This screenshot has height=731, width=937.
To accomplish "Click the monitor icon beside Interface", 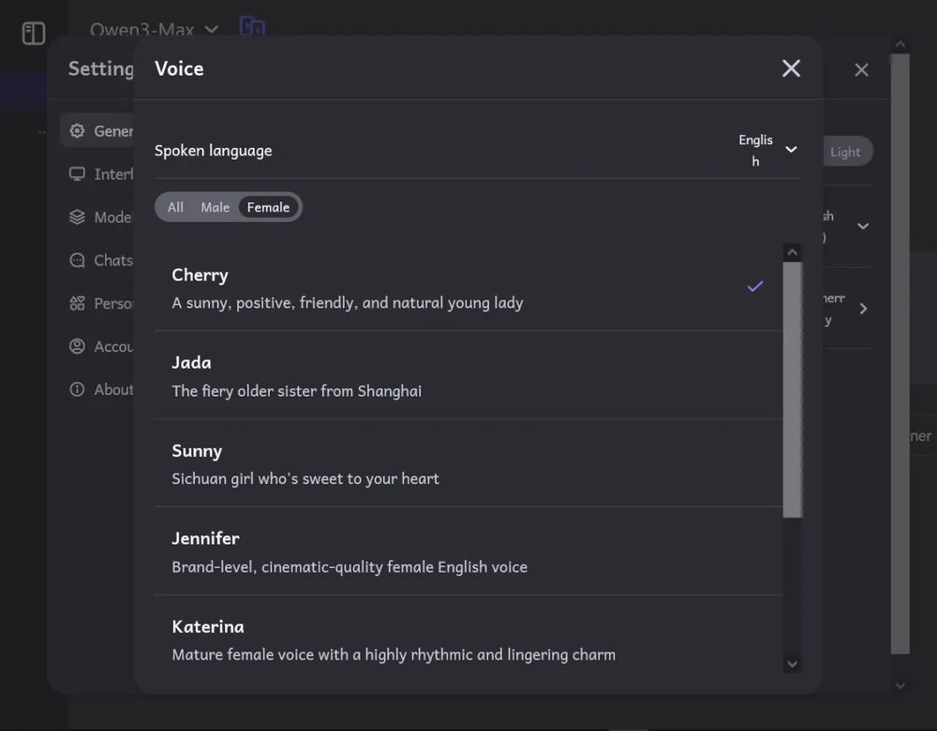I will tap(77, 174).
